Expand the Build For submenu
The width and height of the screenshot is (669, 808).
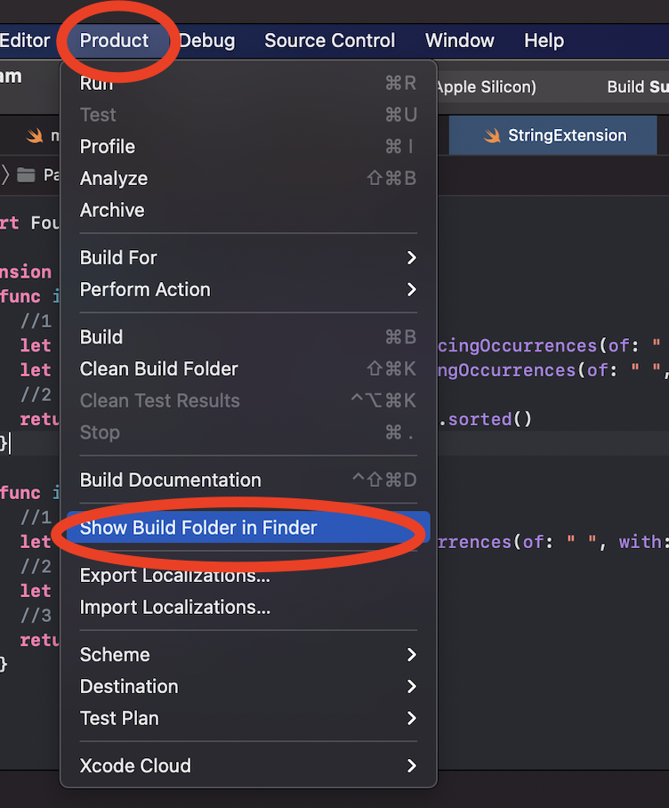[118, 257]
